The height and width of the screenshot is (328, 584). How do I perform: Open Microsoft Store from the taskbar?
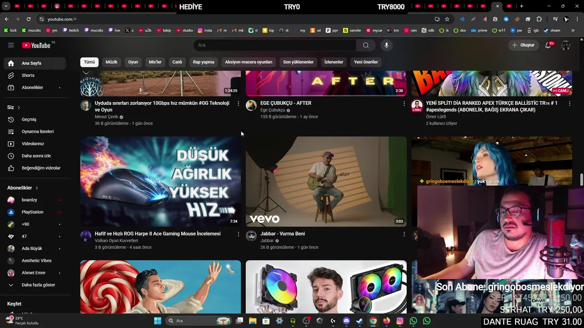coord(266,321)
